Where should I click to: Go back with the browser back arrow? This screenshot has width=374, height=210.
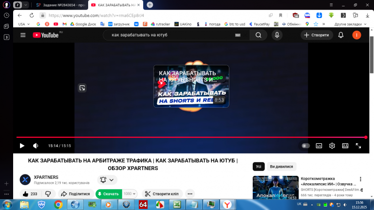pyautogui.click(x=19, y=15)
